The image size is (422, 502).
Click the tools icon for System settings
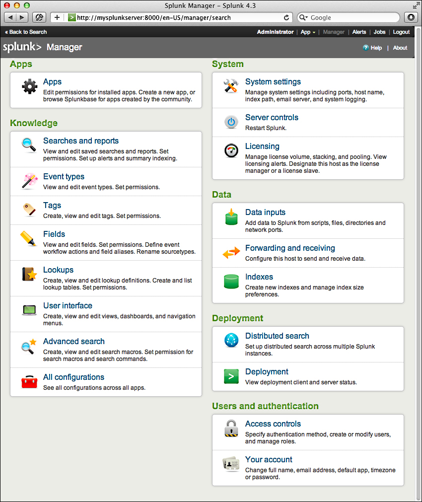tap(231, 86)
